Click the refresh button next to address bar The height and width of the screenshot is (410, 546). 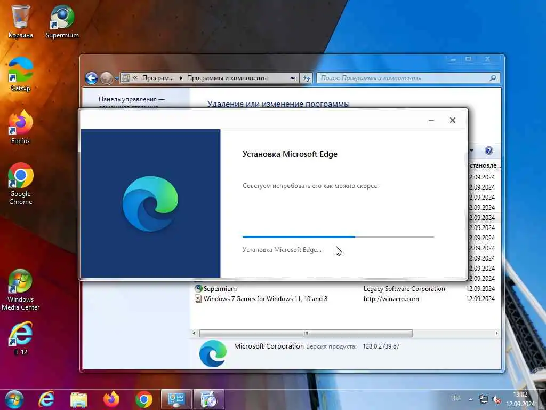point(307,78)
